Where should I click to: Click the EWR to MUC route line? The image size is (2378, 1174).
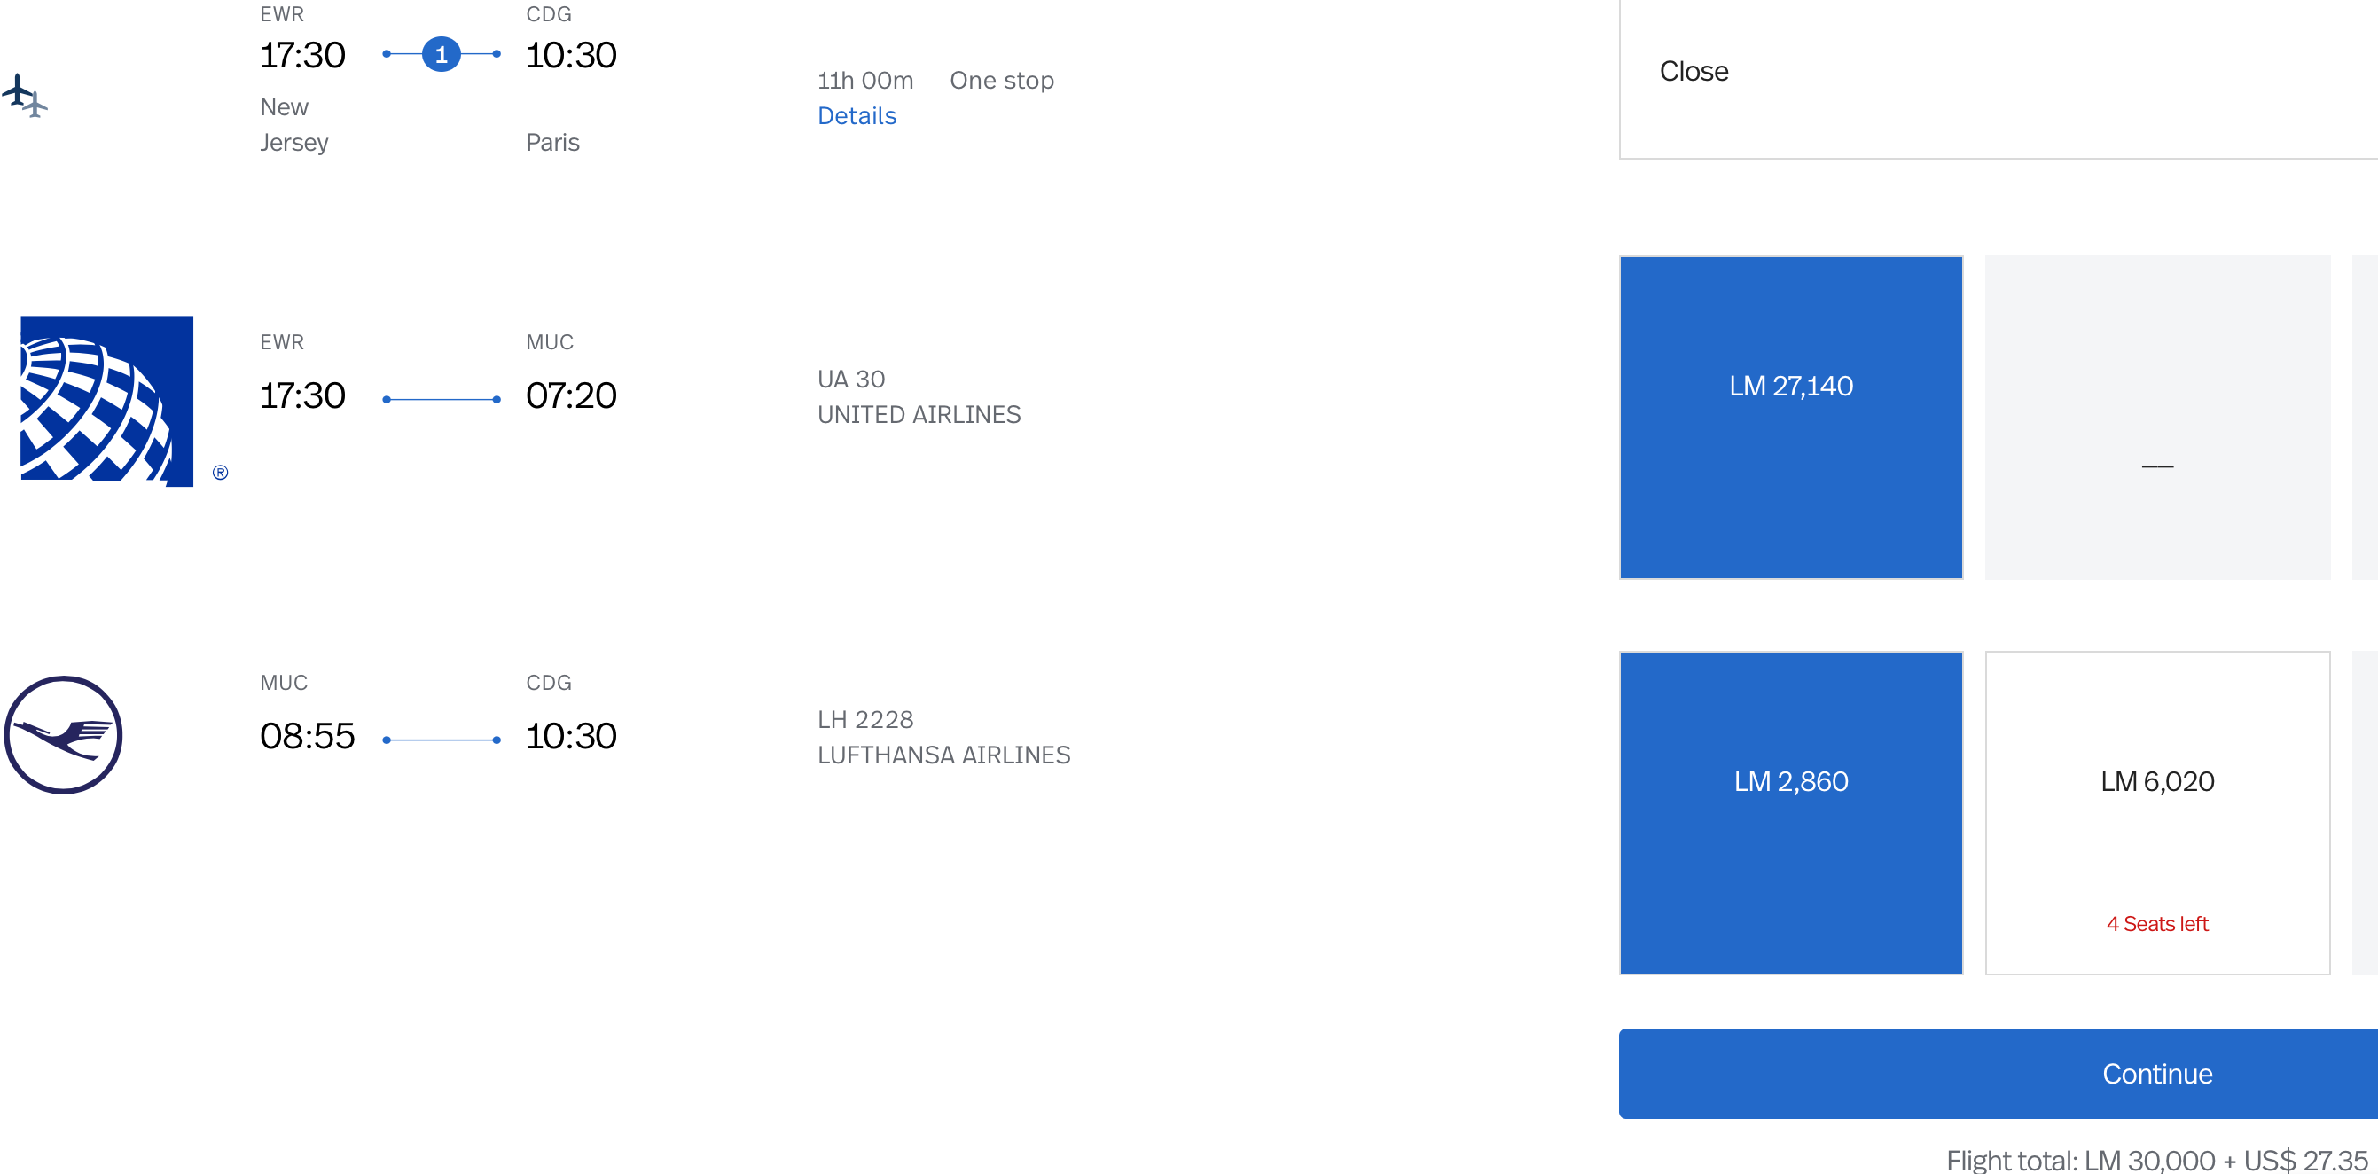442,400
